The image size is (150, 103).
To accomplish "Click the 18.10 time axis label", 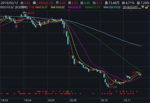I will pyautogui.click(x=104, y=100).
